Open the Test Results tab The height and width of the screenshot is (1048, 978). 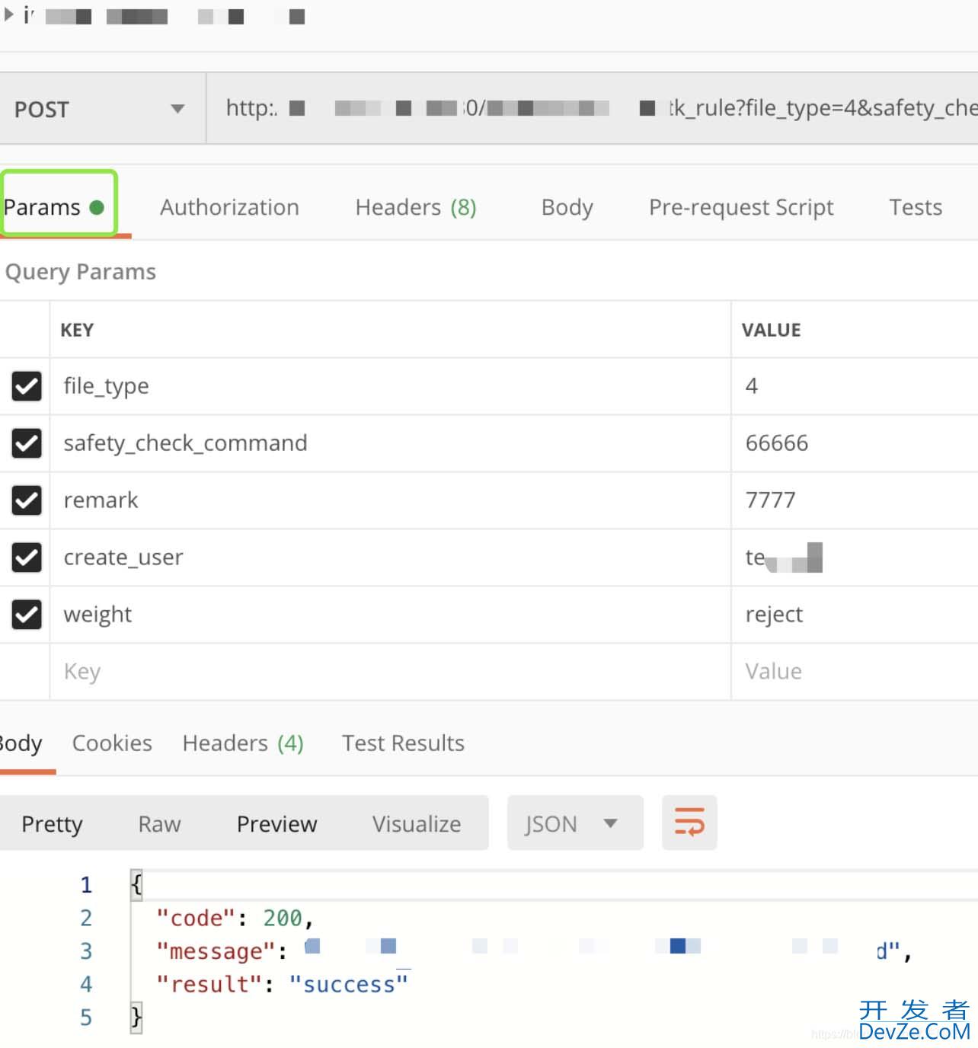pyautogui.click(x=403, y=743)
